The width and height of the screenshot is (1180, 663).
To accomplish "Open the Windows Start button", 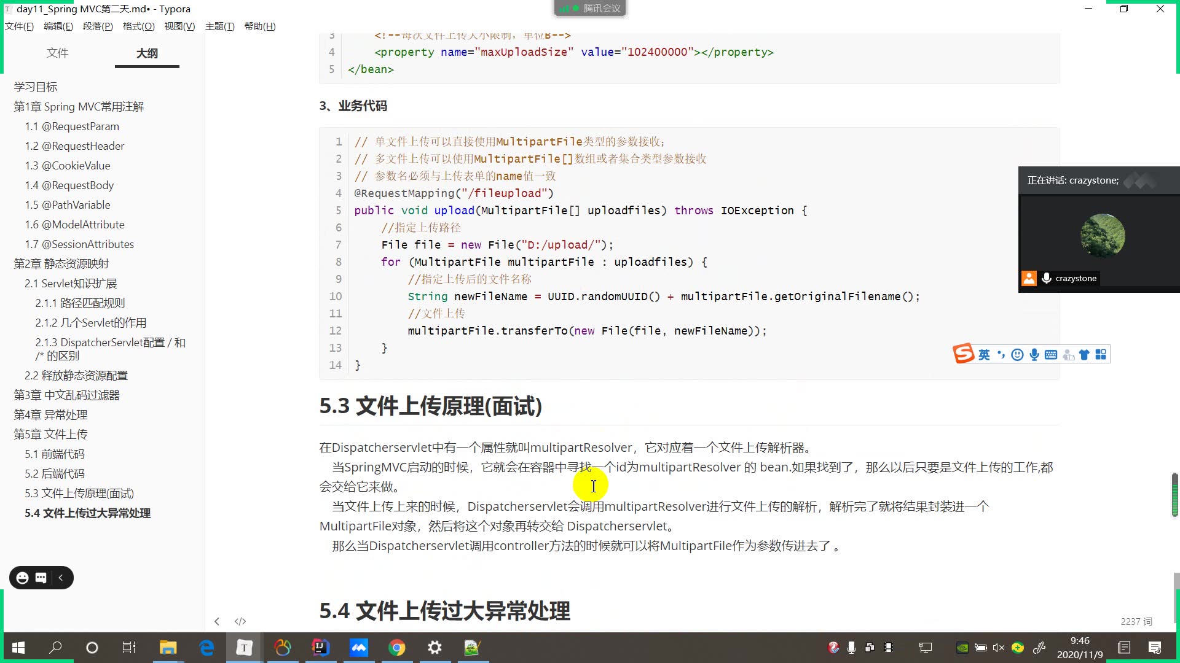I will coord(18,648).
